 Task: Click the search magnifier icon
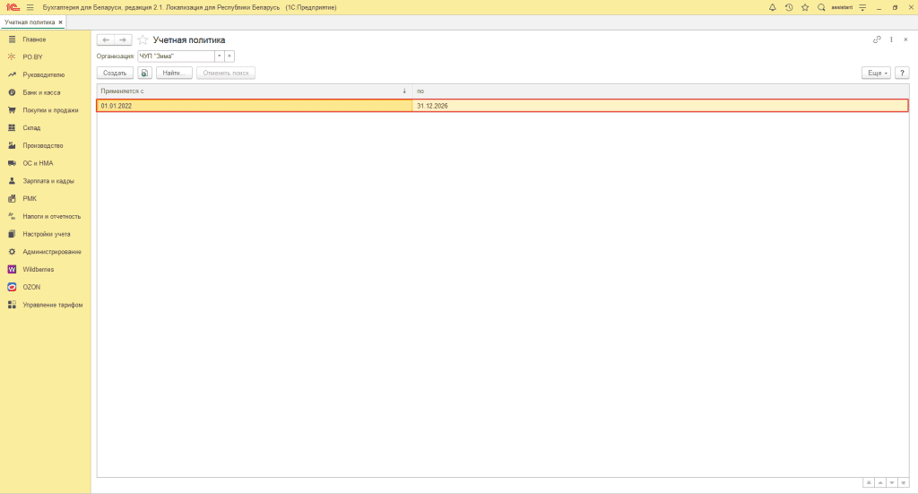(x=821, y=7)
